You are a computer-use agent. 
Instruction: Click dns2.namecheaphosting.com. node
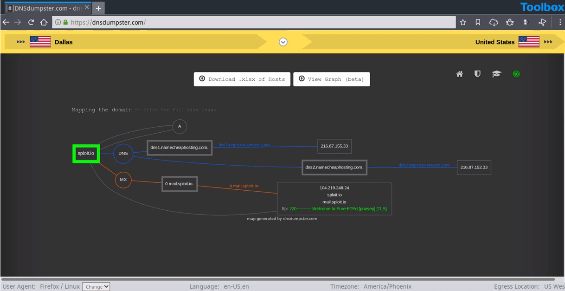coord(334,167)
